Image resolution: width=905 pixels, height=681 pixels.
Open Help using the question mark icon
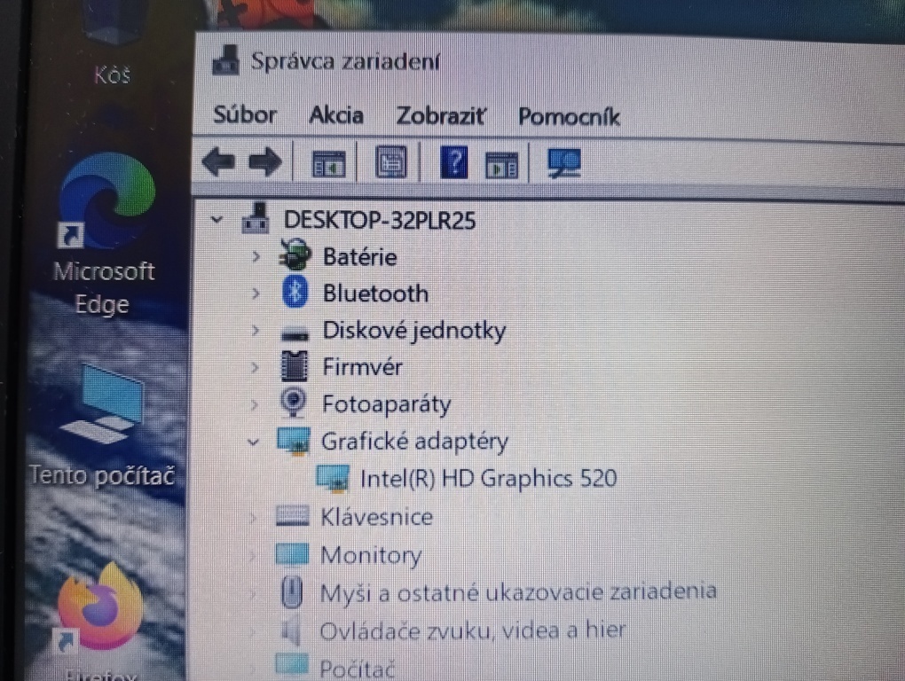pos(452,162)
